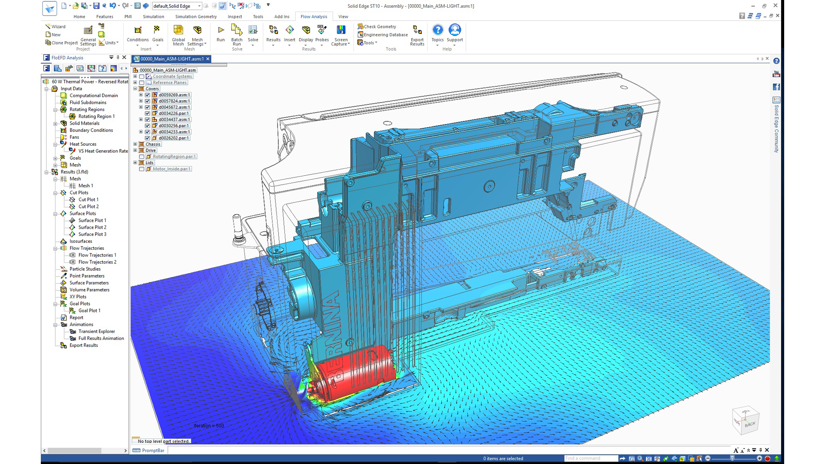Expand the Results tree node
Screen dimensions: 825x464
46,172
